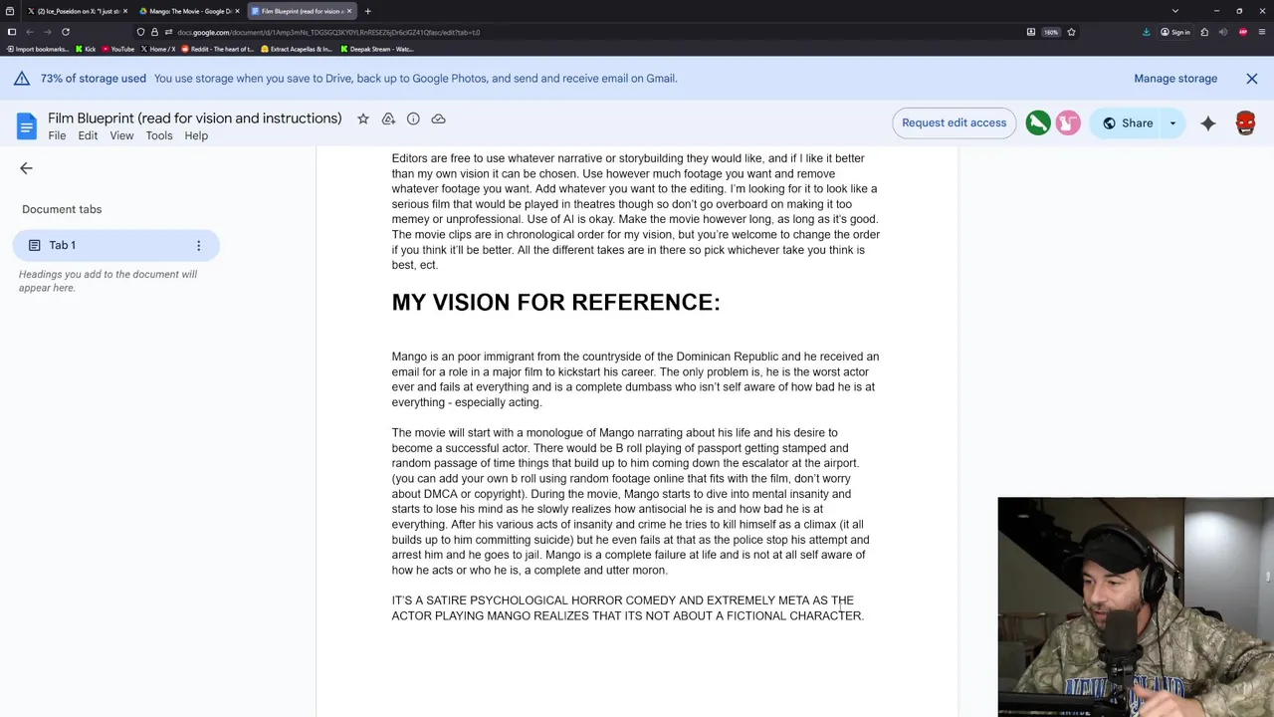Image resolution: width=1274 pixels, height=717 pixels.
Task: Click the webcam video overlay
Action: pos(1136,606)
